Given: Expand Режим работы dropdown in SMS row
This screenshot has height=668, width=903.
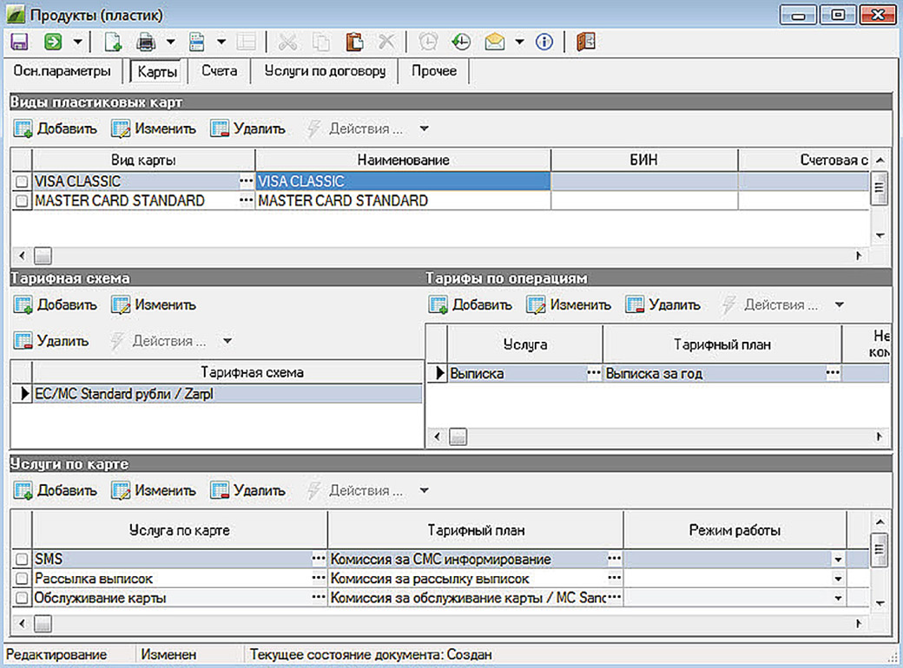Looking at the screenshot, I should point(838,560).
